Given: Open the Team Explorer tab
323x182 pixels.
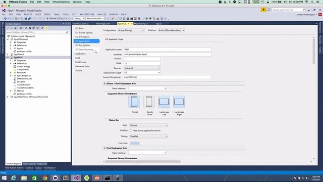Looking at the screenshot, I should [29, 164].
